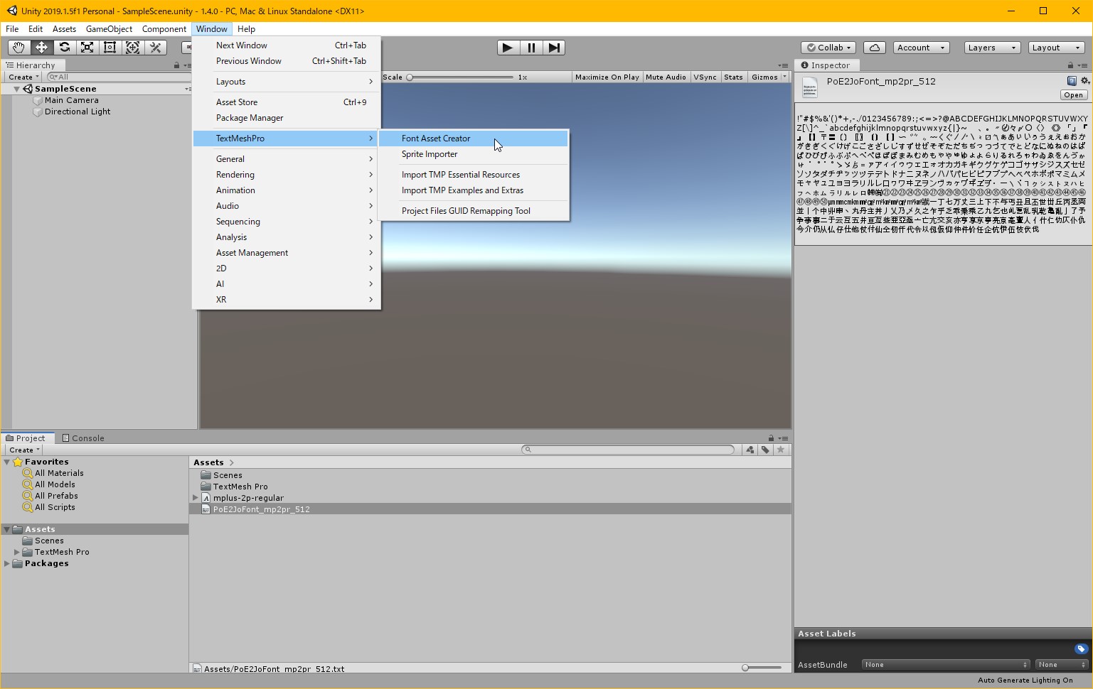This screenshot has height=689, width=1093.
Task: Expand TextMesh Pro folder in tree
Action: click(x=17, y=552)
